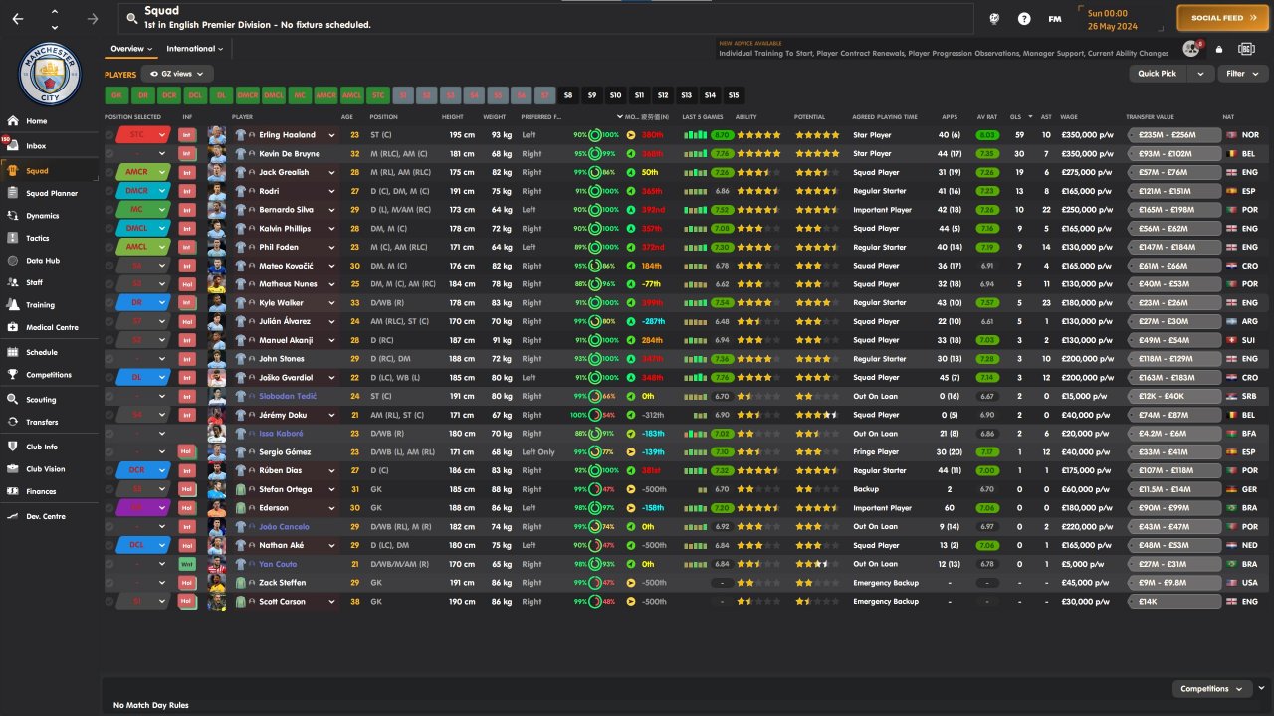The width and height of the screenshot is (1274, 716).
Task: Click the info pill for Kevin De Bruyne
Action: (186, 154)
